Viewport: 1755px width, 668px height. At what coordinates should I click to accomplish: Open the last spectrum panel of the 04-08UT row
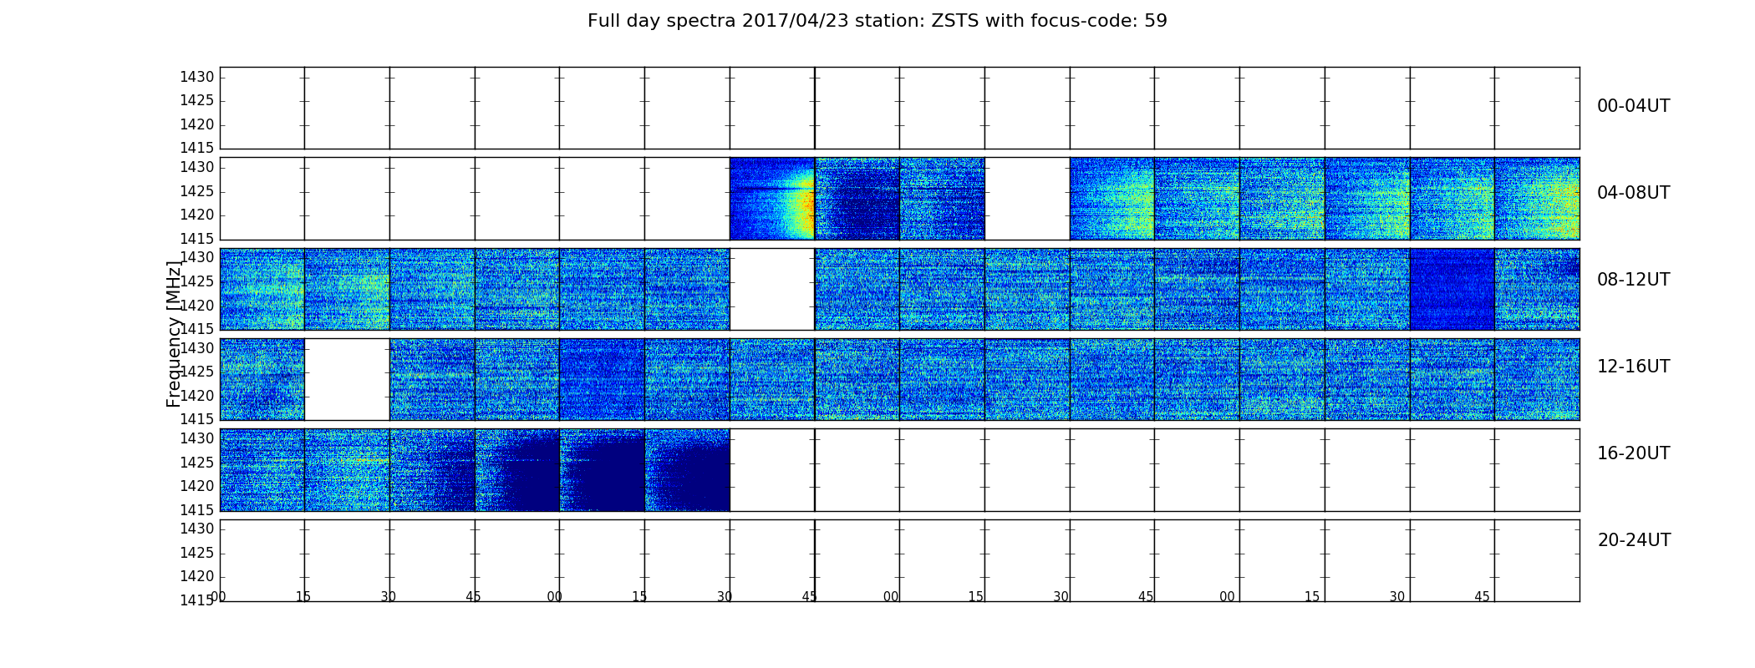pyautogui.click(x=1537, y=199)
